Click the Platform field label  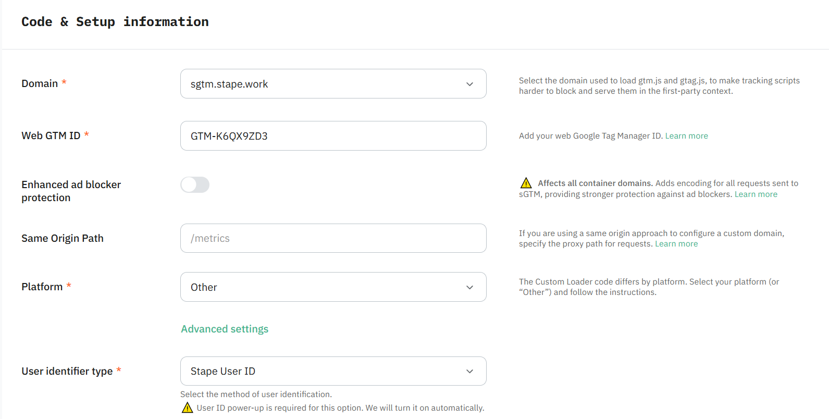coord(42,287)
